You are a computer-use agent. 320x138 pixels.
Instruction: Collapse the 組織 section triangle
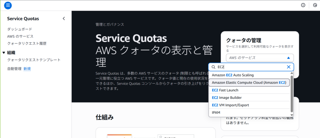[4, 53]
